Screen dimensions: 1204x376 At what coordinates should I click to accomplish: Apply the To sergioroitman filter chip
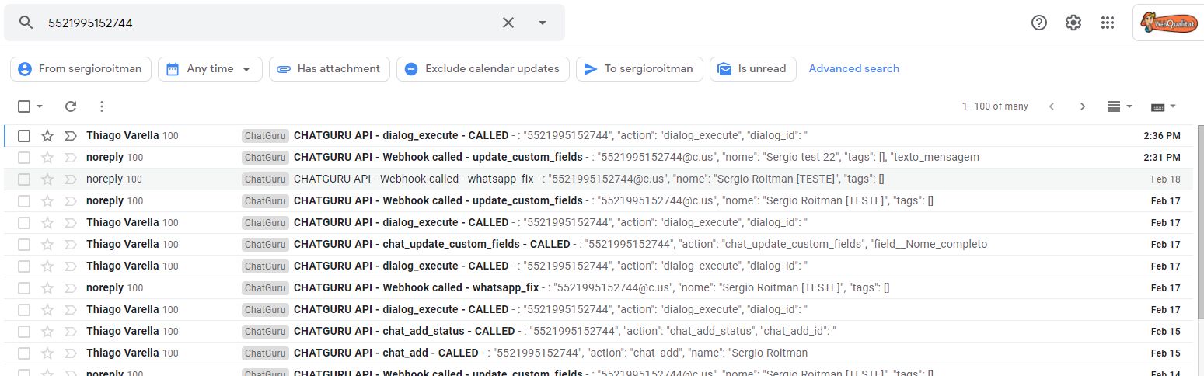[x=640, y=68]
